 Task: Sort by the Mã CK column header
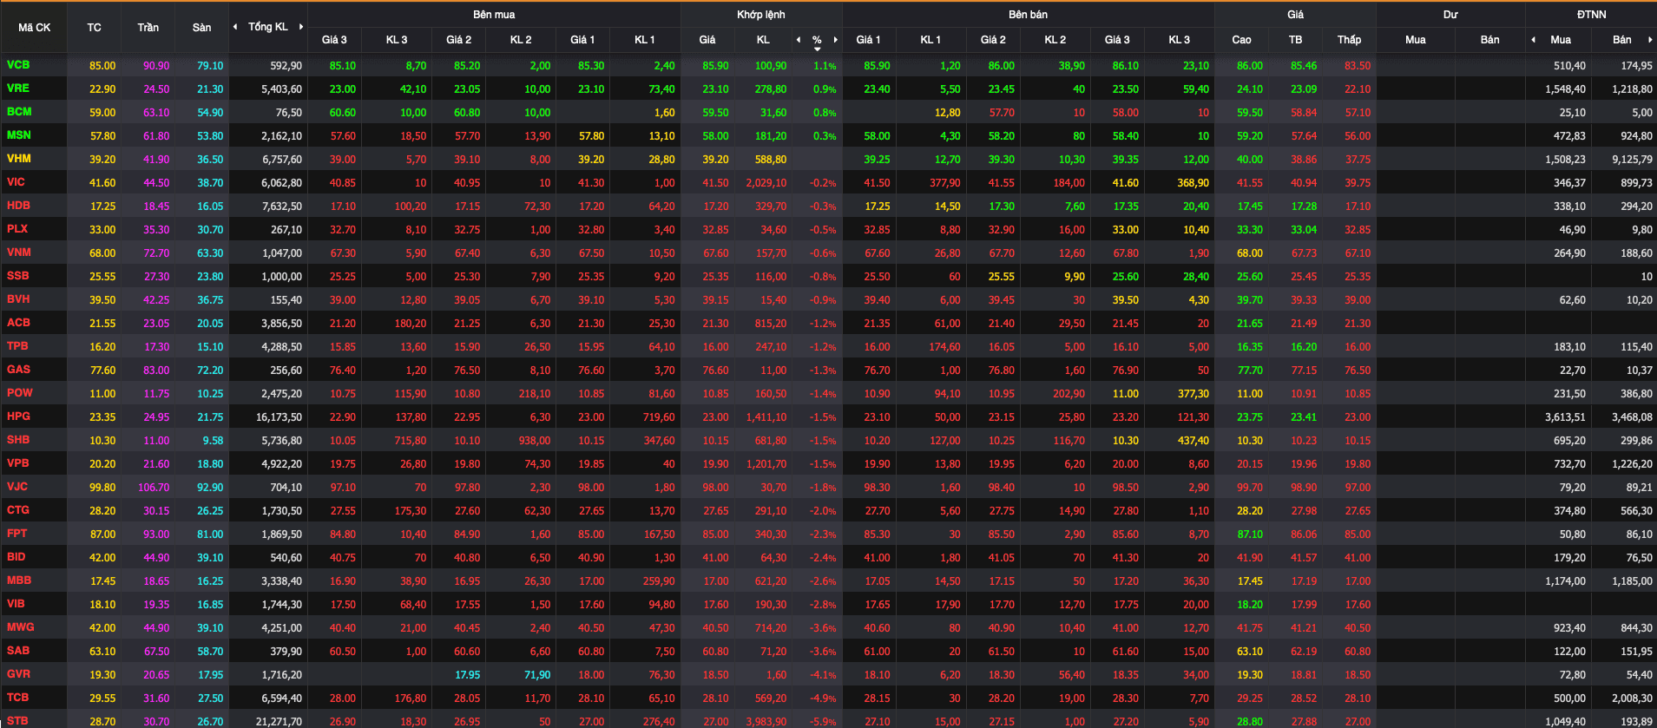coord(35,28)
